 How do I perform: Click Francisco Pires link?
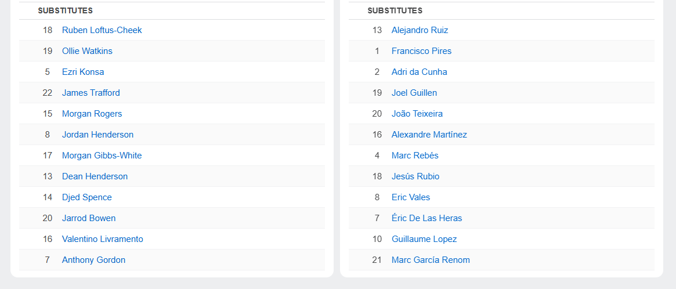point(422,51)
